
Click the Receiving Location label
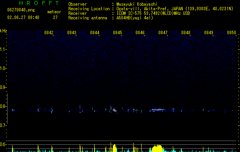[89, 9]
